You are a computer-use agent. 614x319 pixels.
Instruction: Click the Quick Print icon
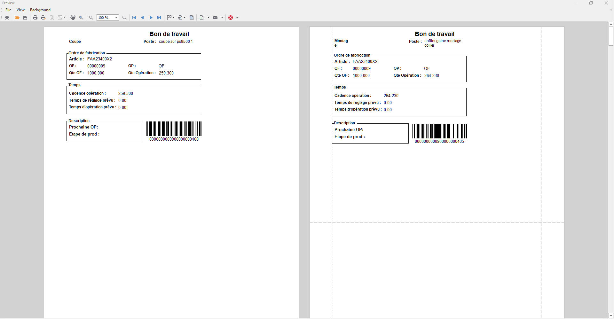coord(43,18)
